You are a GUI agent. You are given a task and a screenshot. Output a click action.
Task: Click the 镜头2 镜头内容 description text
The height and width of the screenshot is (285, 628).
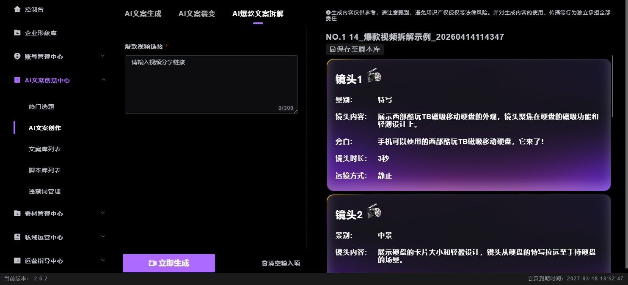(x=487, y=256)
